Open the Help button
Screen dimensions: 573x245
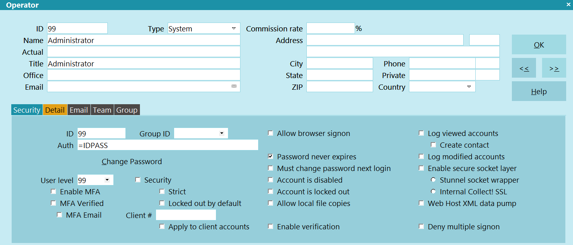539,91
